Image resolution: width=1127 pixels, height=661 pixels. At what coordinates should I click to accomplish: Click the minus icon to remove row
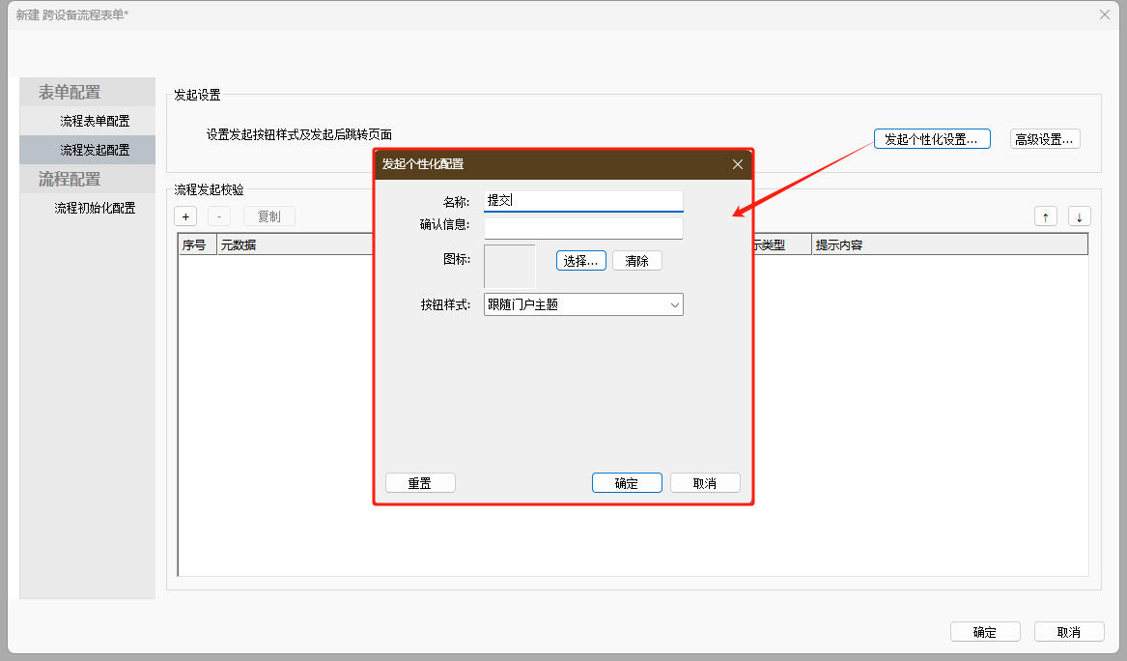tap(219, 216)
